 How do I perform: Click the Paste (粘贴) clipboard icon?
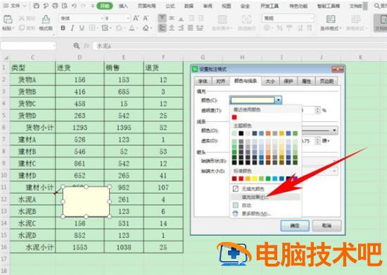8,19
